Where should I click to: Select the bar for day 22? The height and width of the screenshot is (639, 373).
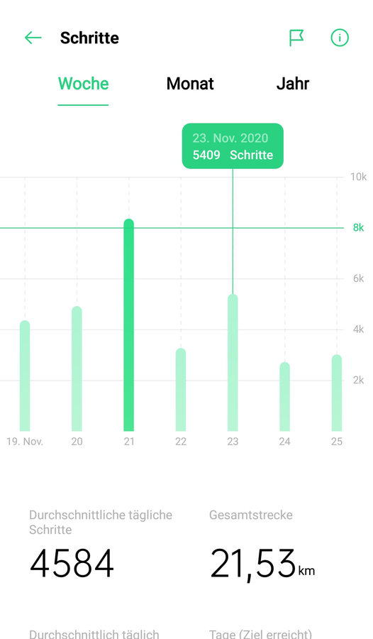(x=181, y=390)
